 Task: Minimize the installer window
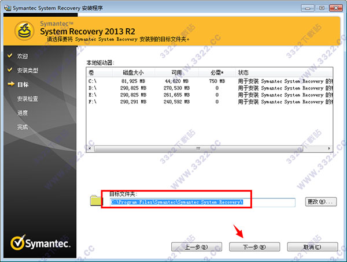[308, 8]
